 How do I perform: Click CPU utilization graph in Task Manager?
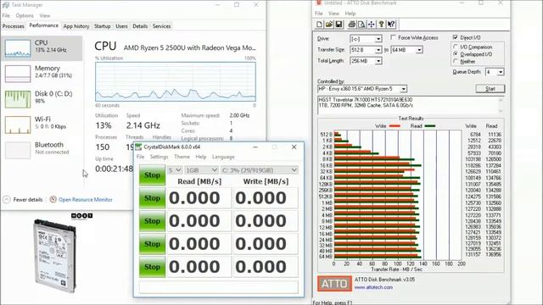tap(176, 81)
